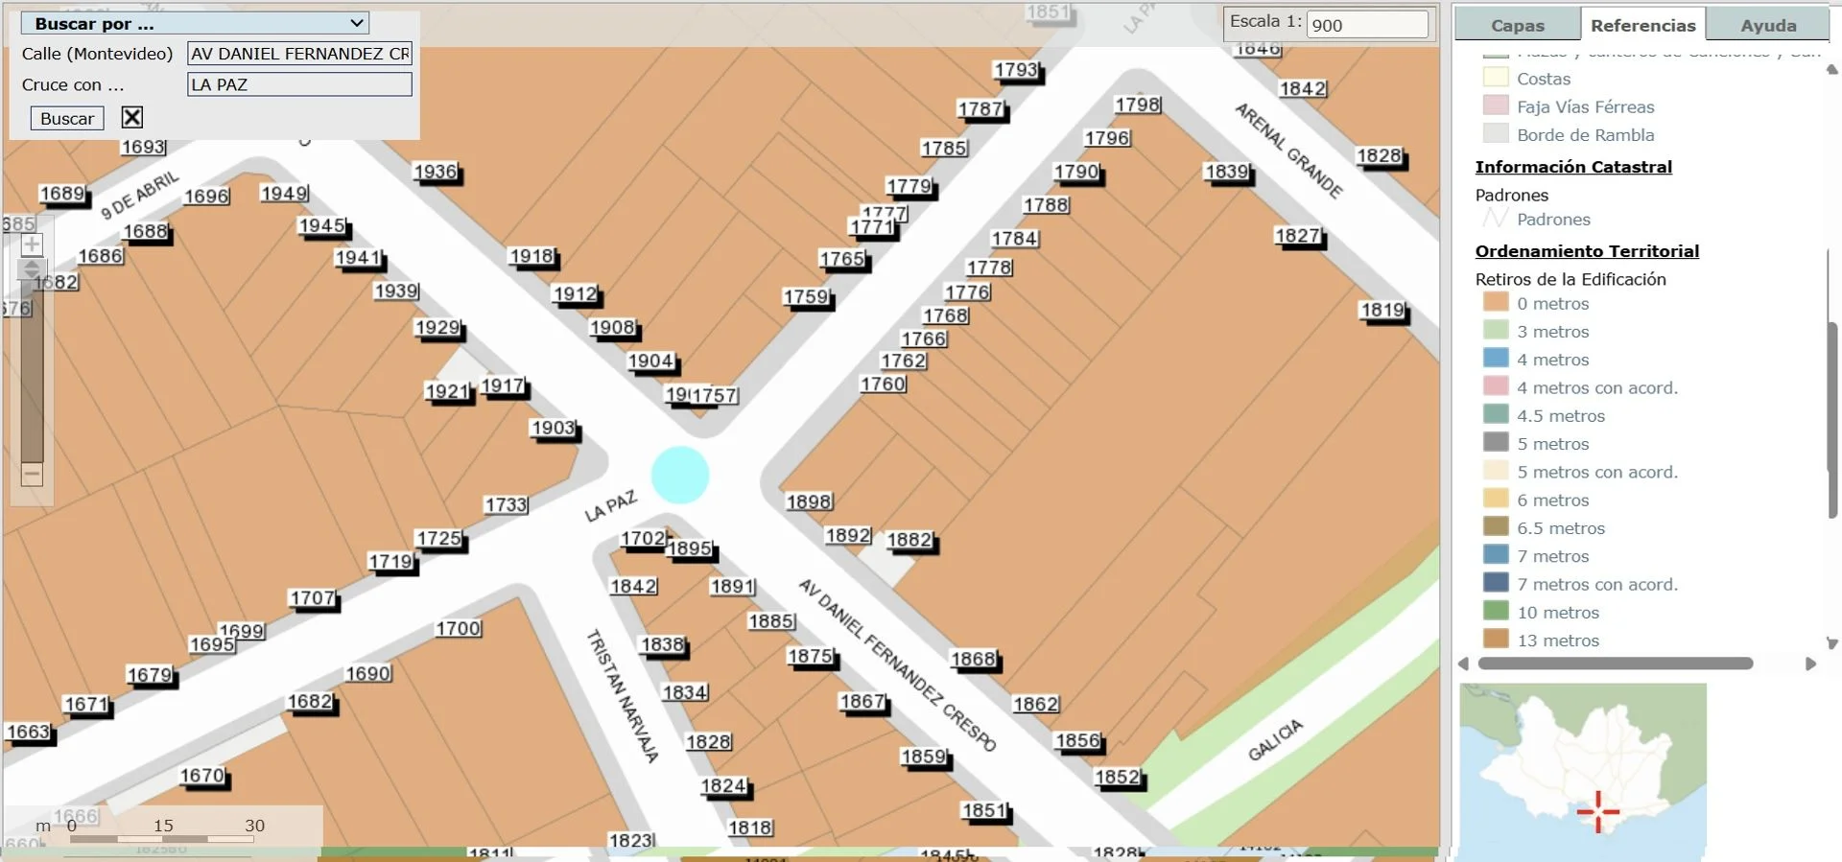Image resolution: width=1842 pixels, height=862 pixels.
Task: Click the 0 metros orange color swatch
Action: [x=1496, y=303]
